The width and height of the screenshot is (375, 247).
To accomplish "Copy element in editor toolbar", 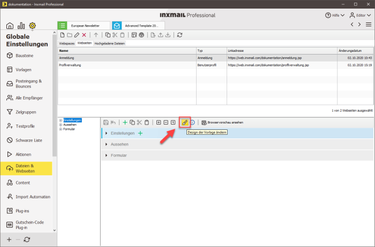I will (x=132, y=122).
